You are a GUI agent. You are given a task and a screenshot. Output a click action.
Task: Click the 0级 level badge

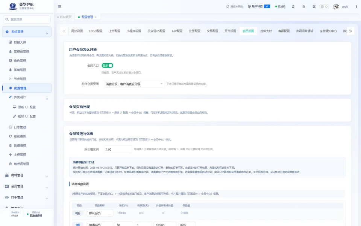tap(77, 213)
